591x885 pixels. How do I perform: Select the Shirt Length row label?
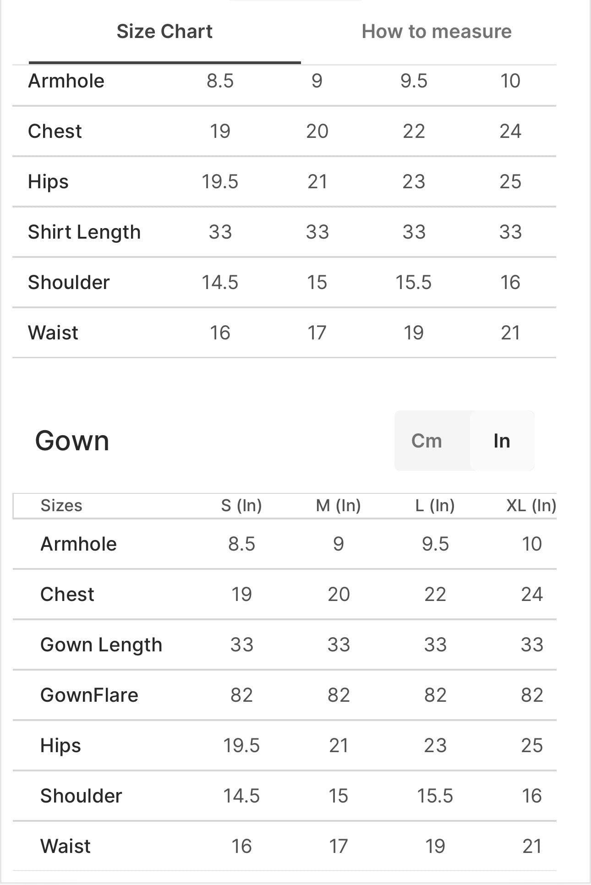[x=84, y=232]
